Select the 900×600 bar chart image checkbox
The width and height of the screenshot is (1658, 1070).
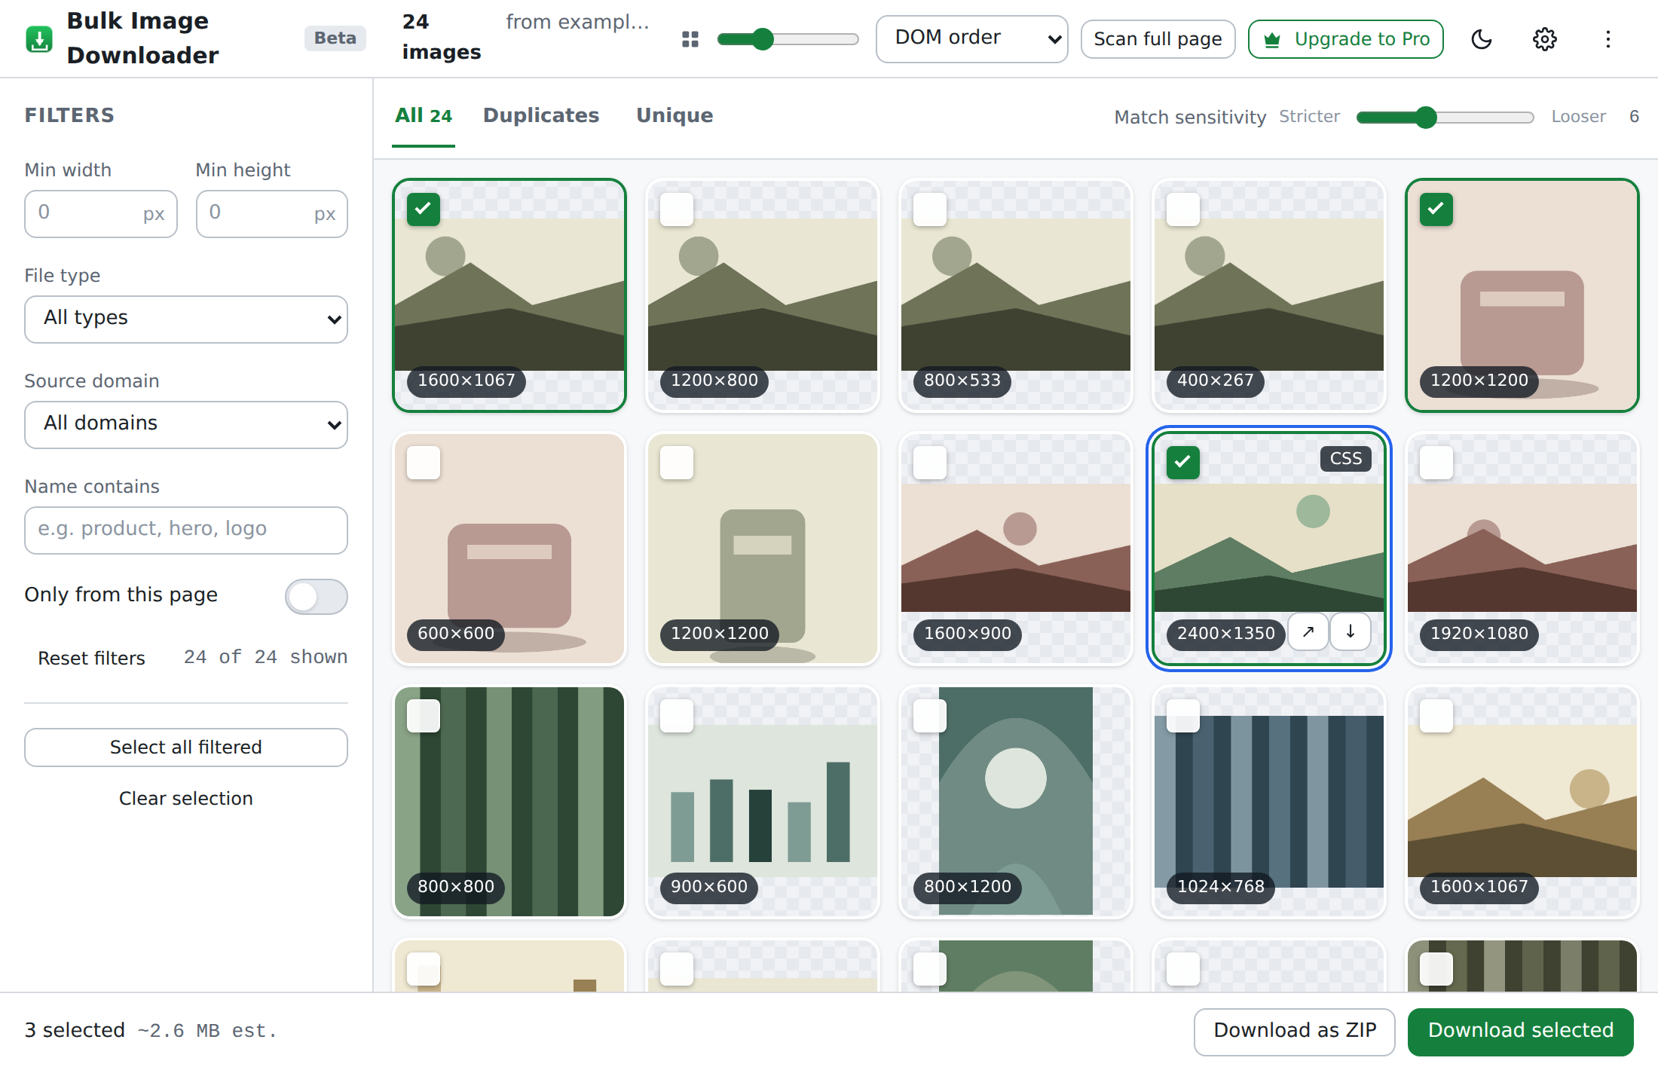tap(677, 716)
